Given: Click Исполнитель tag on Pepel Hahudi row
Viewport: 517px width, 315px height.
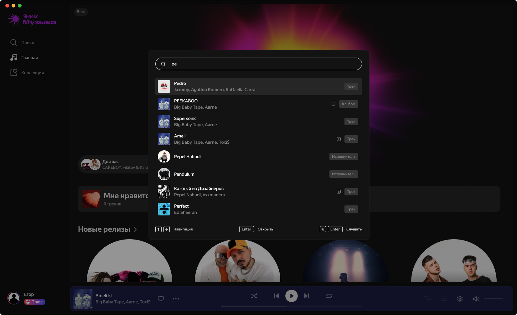Looking at the screenshot, I should [344, 157].
